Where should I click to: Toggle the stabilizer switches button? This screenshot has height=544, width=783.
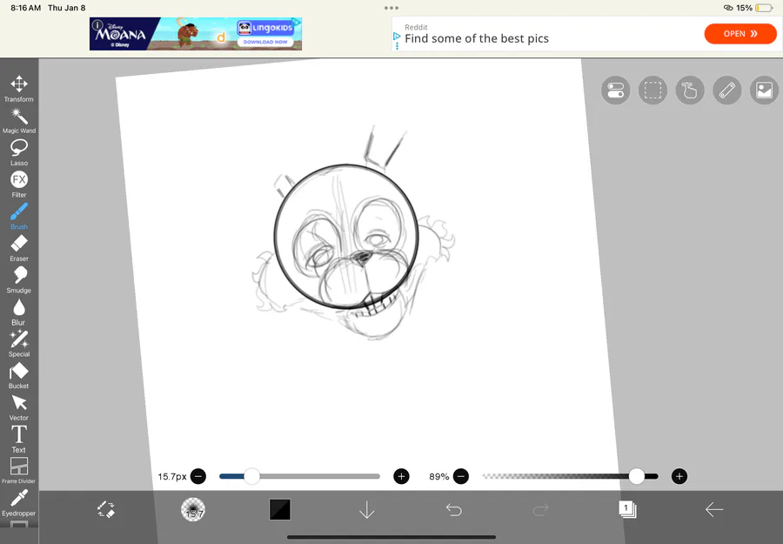(x=616, y=91)
